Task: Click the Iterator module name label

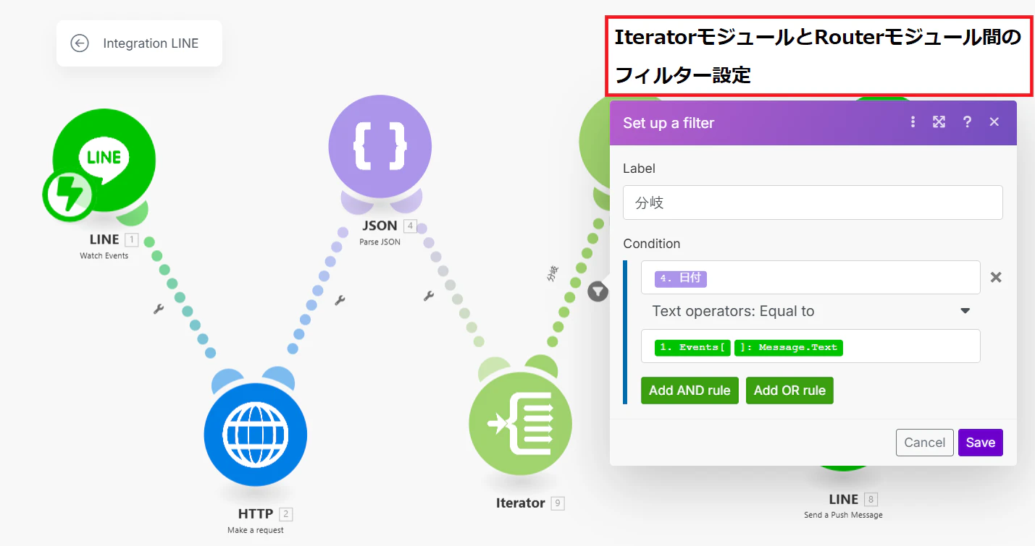Action: (520, 503)
